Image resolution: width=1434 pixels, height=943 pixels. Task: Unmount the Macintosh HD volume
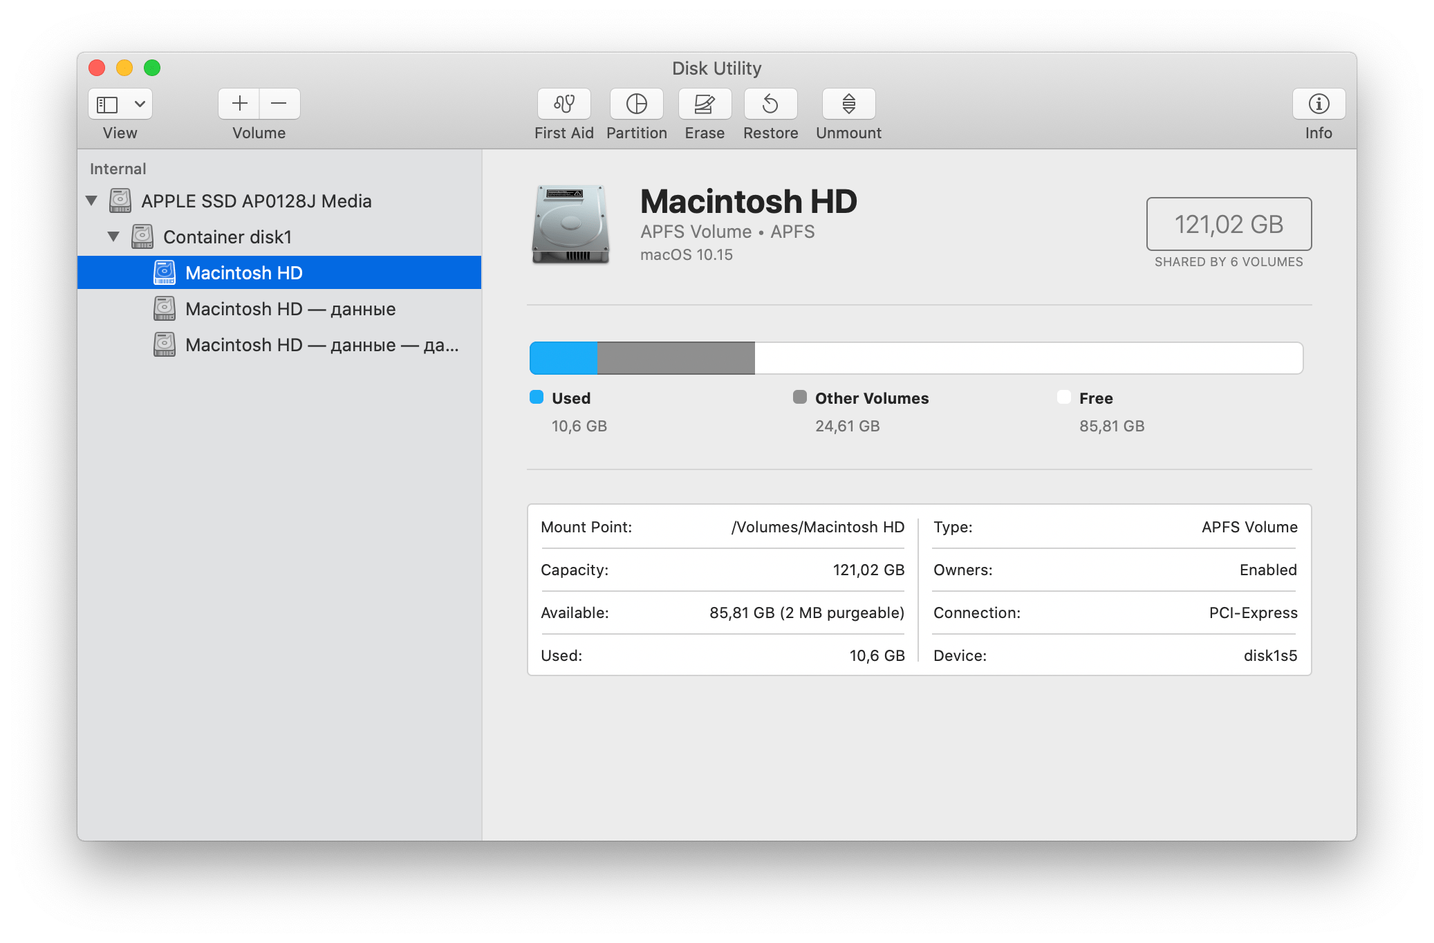(848, 104)
